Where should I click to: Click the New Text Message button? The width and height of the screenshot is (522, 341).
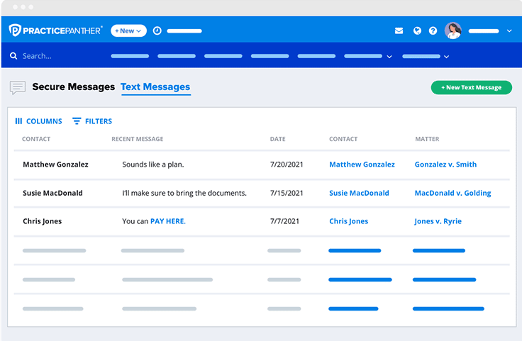tap(471, 87)
